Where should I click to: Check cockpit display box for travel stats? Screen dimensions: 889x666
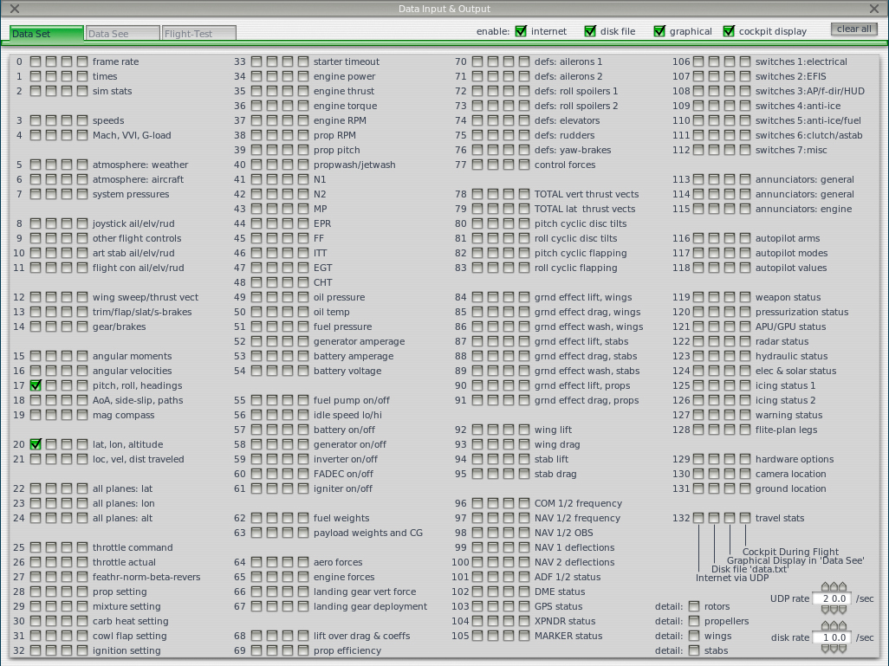pos(745,518)
